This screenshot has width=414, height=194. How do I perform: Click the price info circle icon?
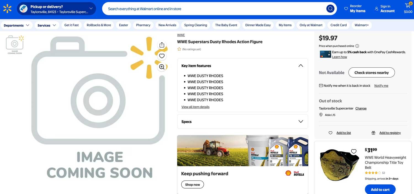(357, 46)
